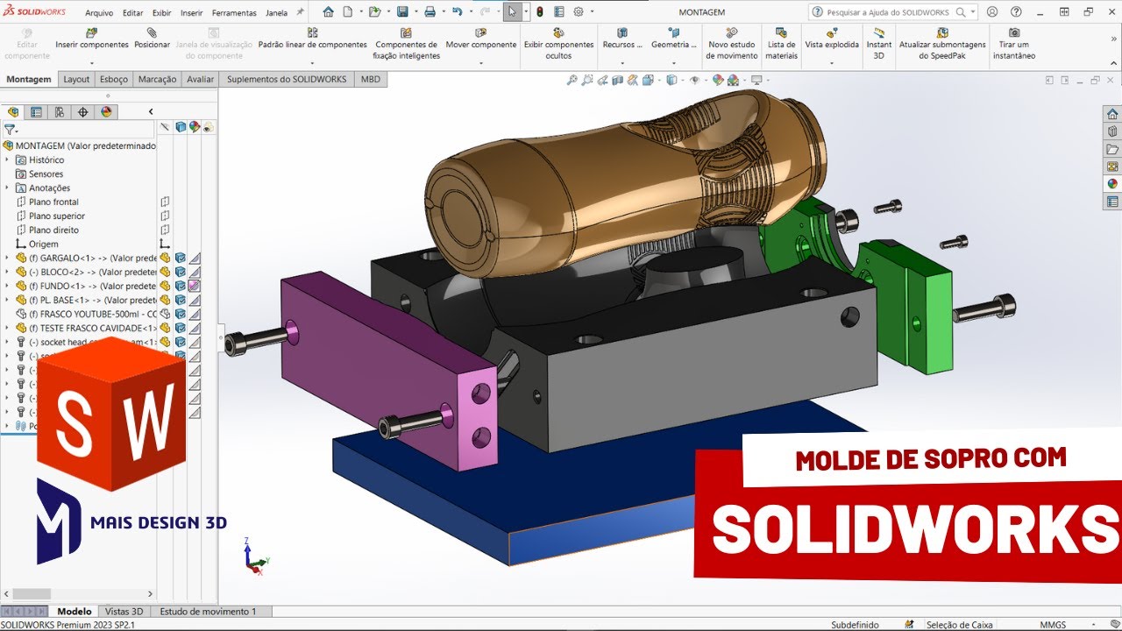Select the Plano frontal tree item

click(x=53, y=202)
